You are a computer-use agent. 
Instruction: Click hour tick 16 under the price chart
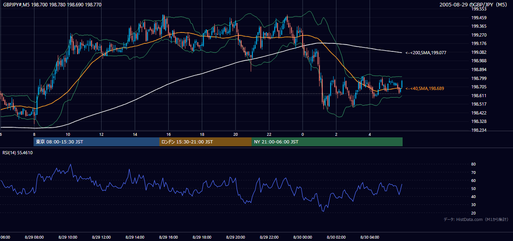[x=169, y=135]
